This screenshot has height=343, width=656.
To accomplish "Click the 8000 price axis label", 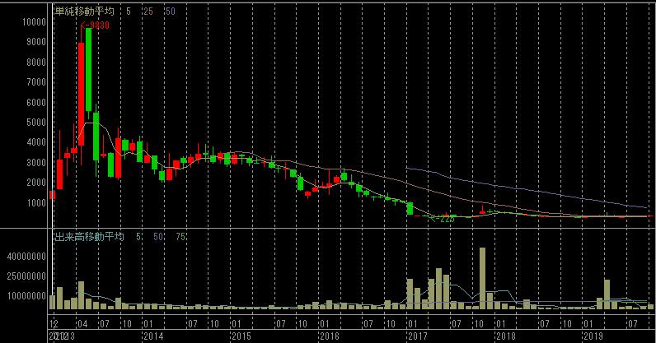I will (36, 63).
